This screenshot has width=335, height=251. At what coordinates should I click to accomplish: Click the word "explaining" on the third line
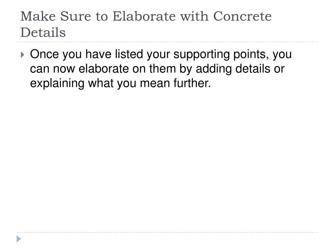tap(57, 83)
